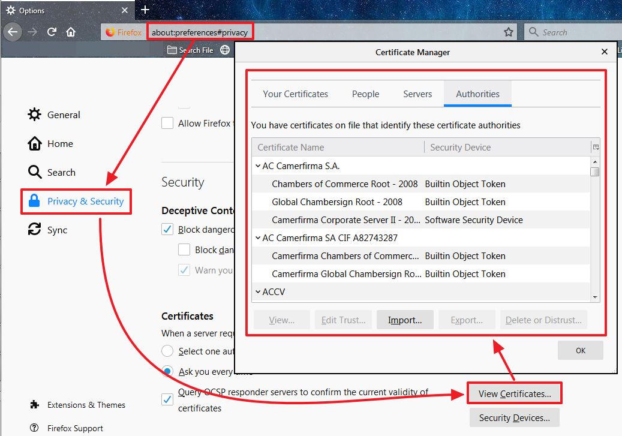Click the Home house icon in the sidebar
Screen dimensions: 622x436
pos(35,143)
